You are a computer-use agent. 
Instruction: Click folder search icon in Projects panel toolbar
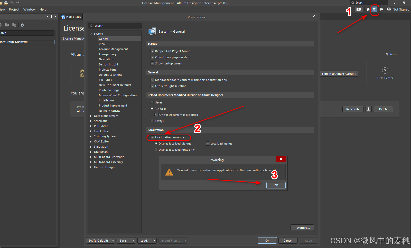(7, 25)
